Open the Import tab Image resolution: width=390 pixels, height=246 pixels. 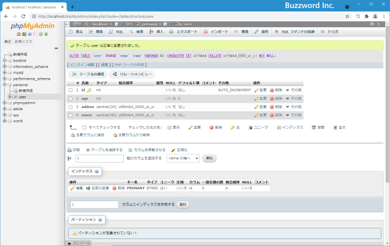[x=216, y=32]
